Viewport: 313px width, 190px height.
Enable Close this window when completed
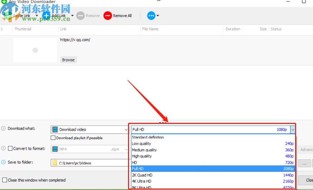[x=5, y=180]
